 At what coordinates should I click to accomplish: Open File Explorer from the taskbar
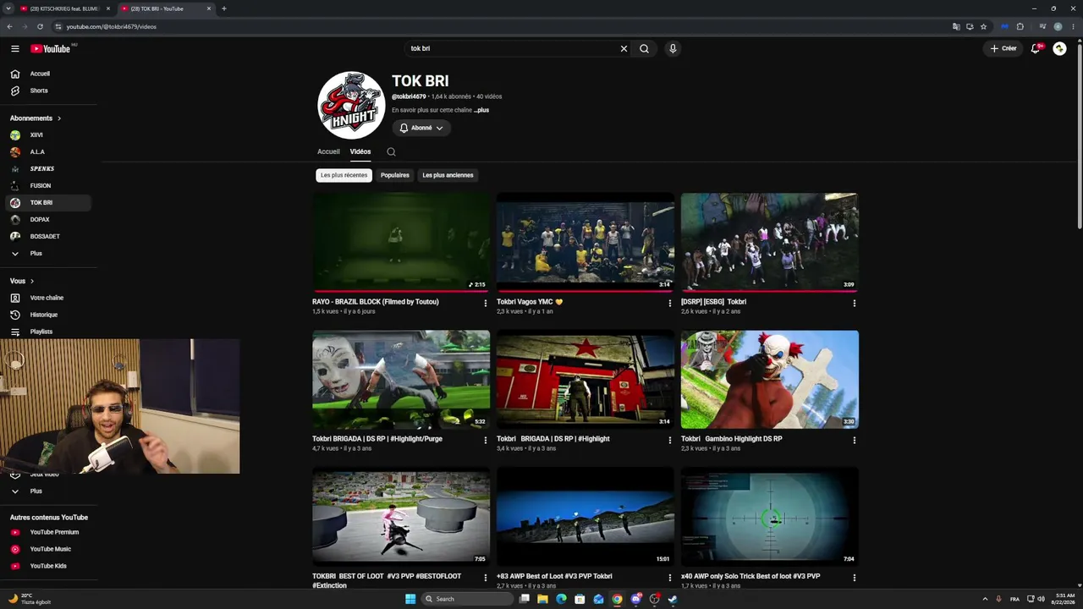[x=542, y=599]
